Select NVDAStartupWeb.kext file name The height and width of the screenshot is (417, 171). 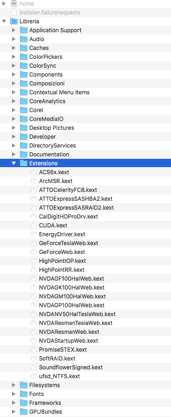coord(69,341)
